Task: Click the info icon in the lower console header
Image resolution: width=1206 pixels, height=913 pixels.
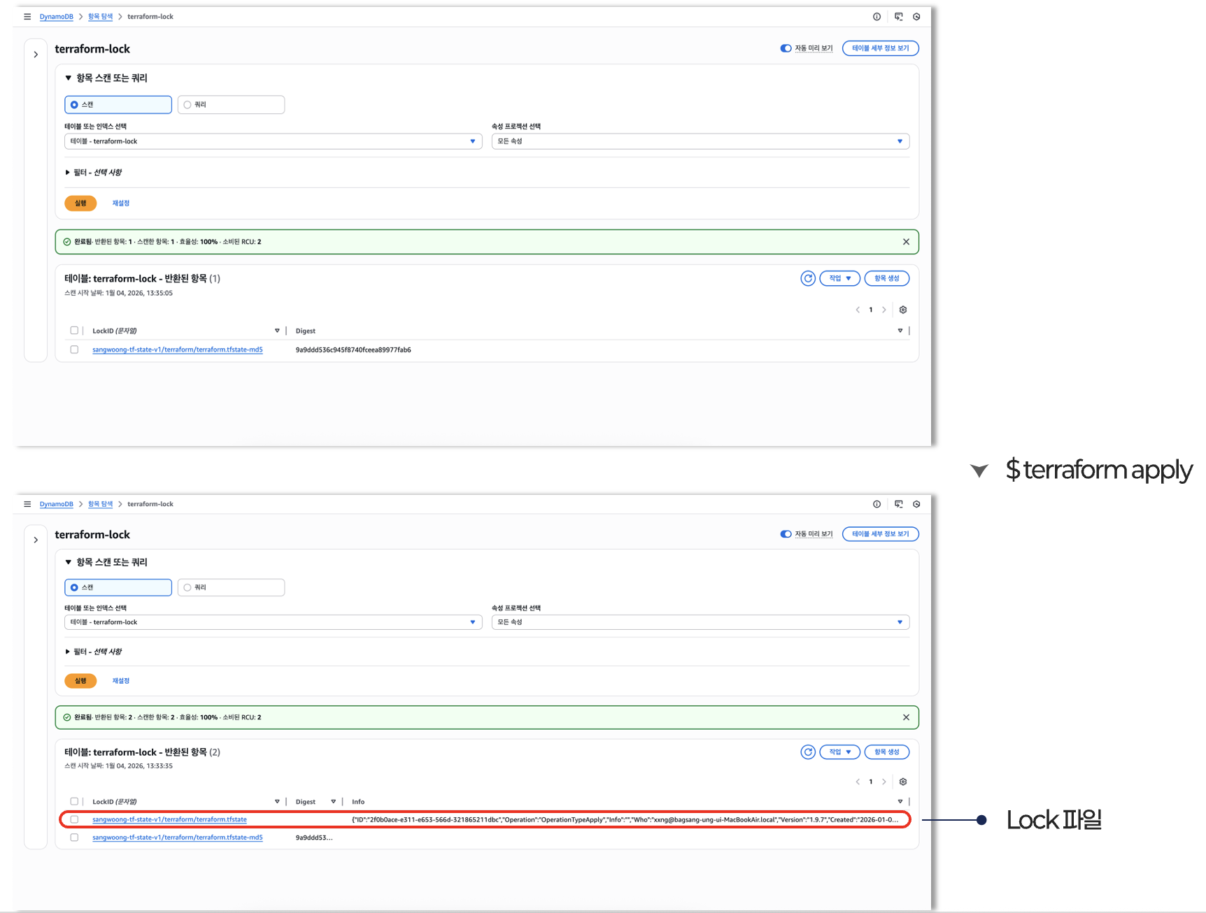Action: [x=877, y=504]
